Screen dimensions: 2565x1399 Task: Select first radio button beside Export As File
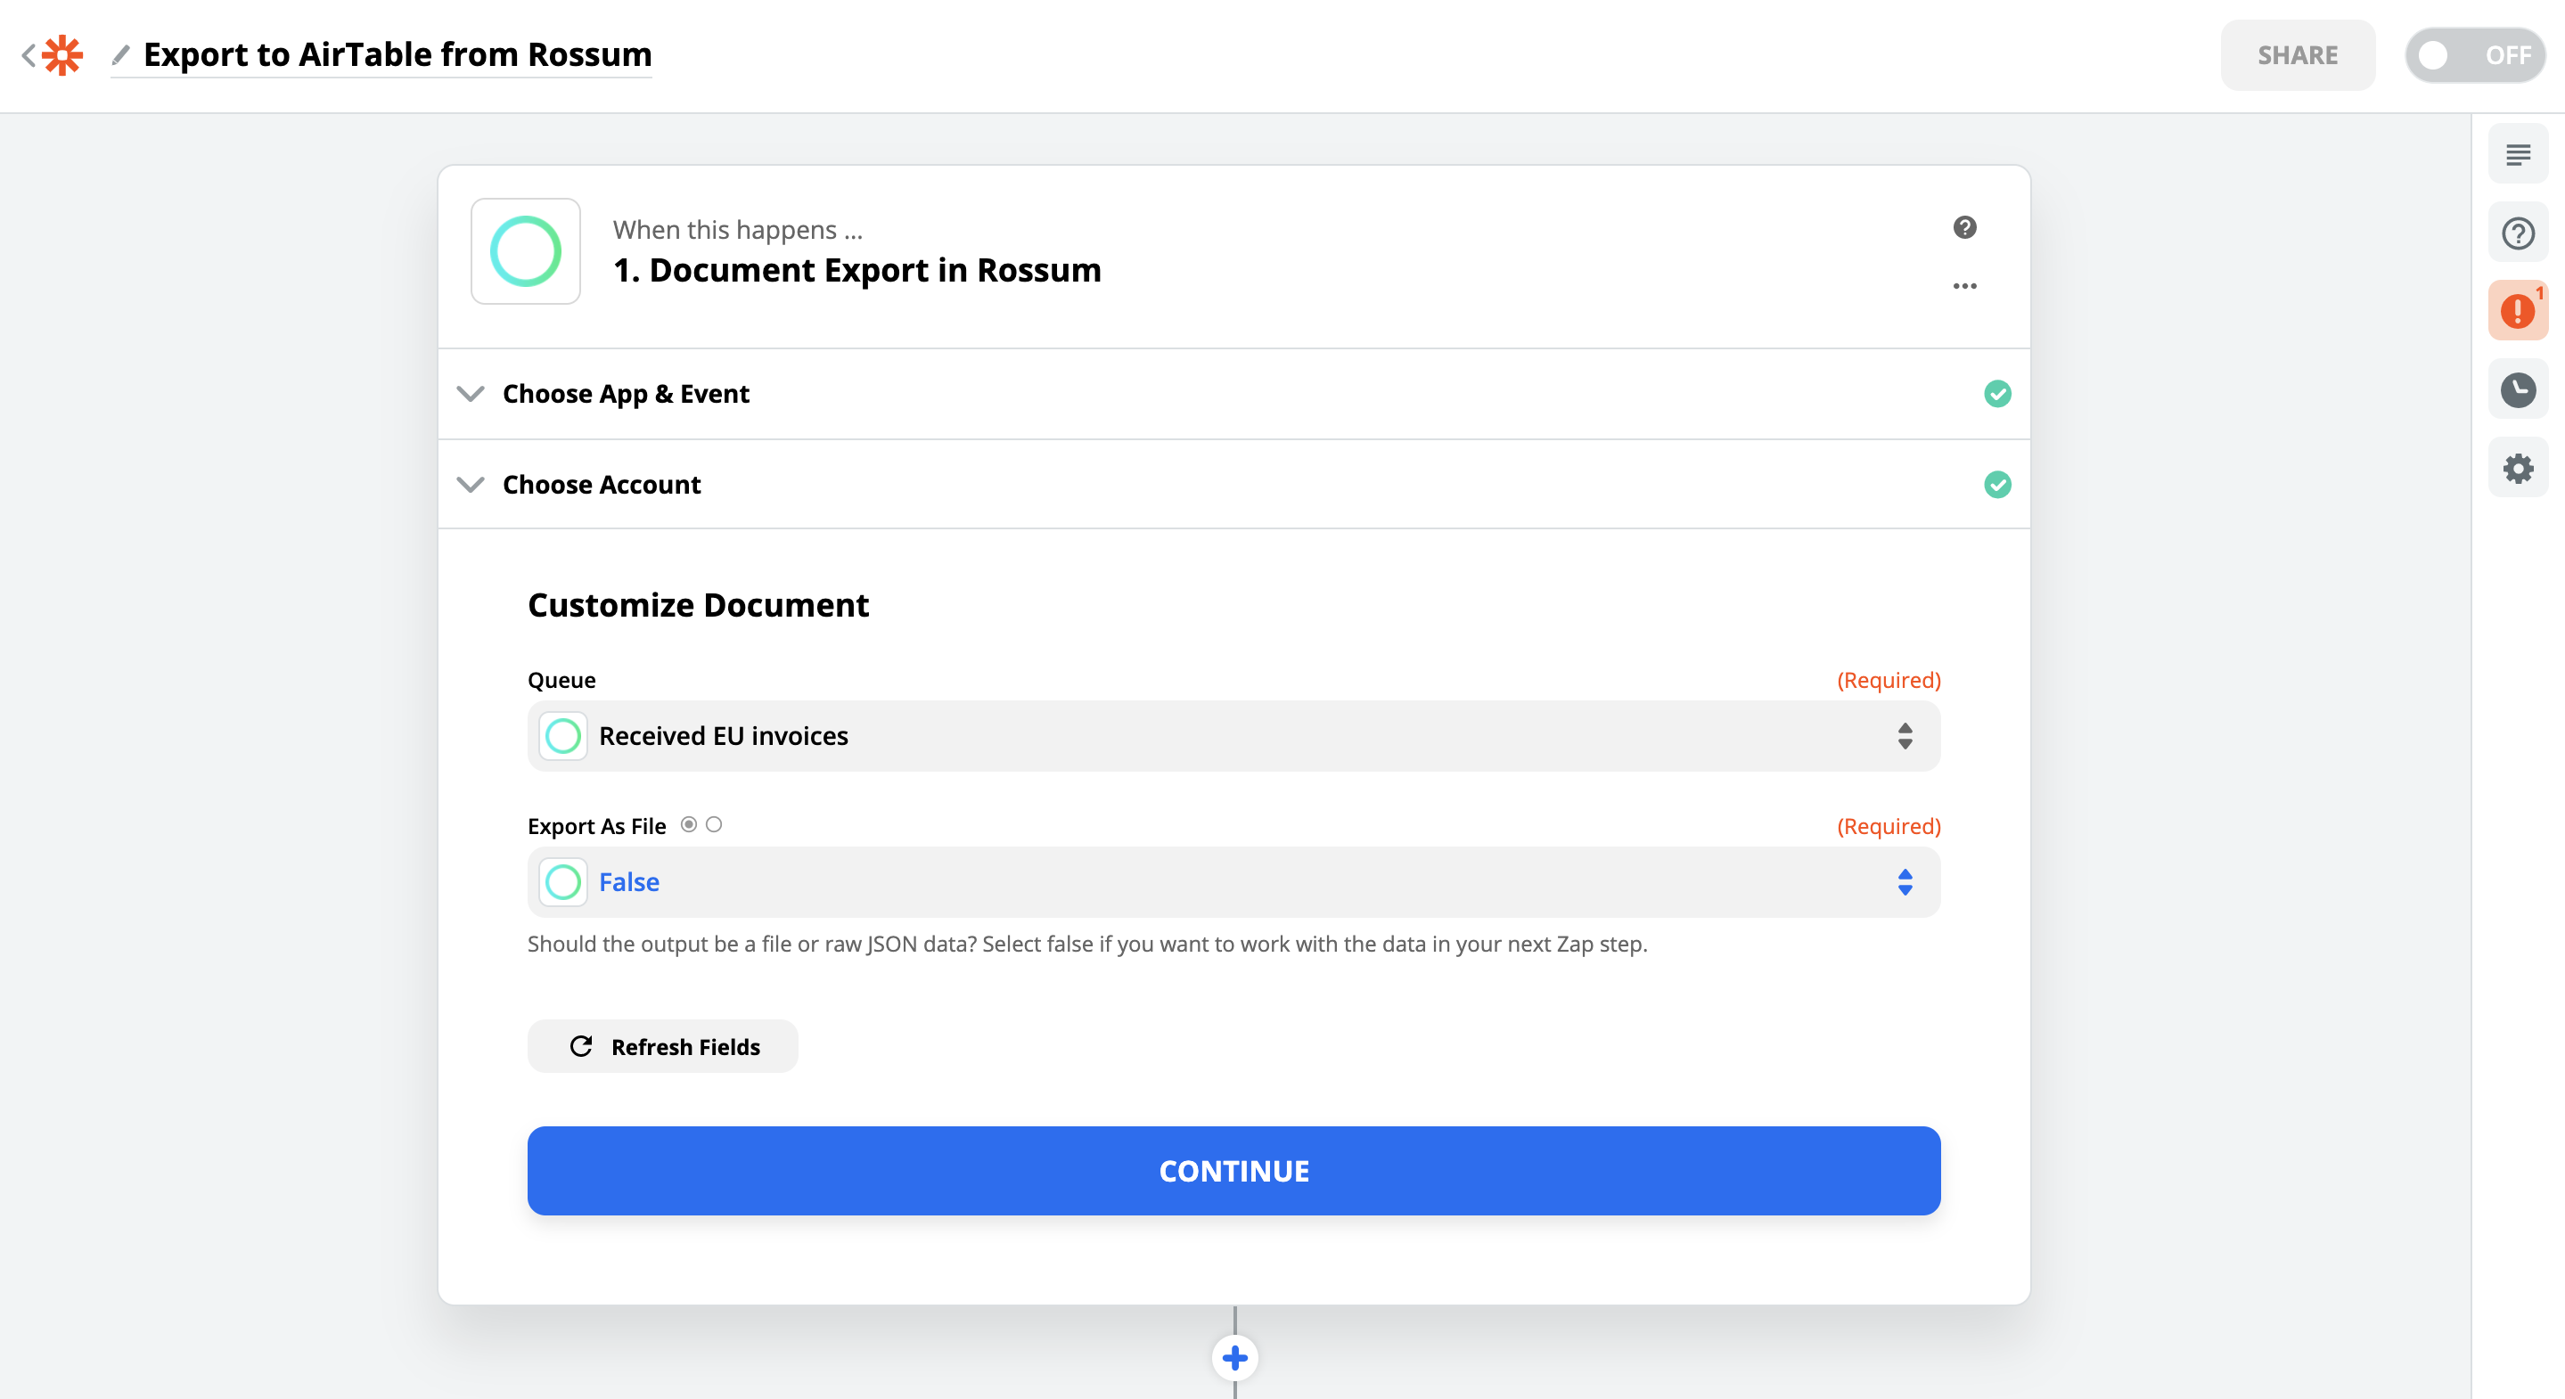(688, 824)
